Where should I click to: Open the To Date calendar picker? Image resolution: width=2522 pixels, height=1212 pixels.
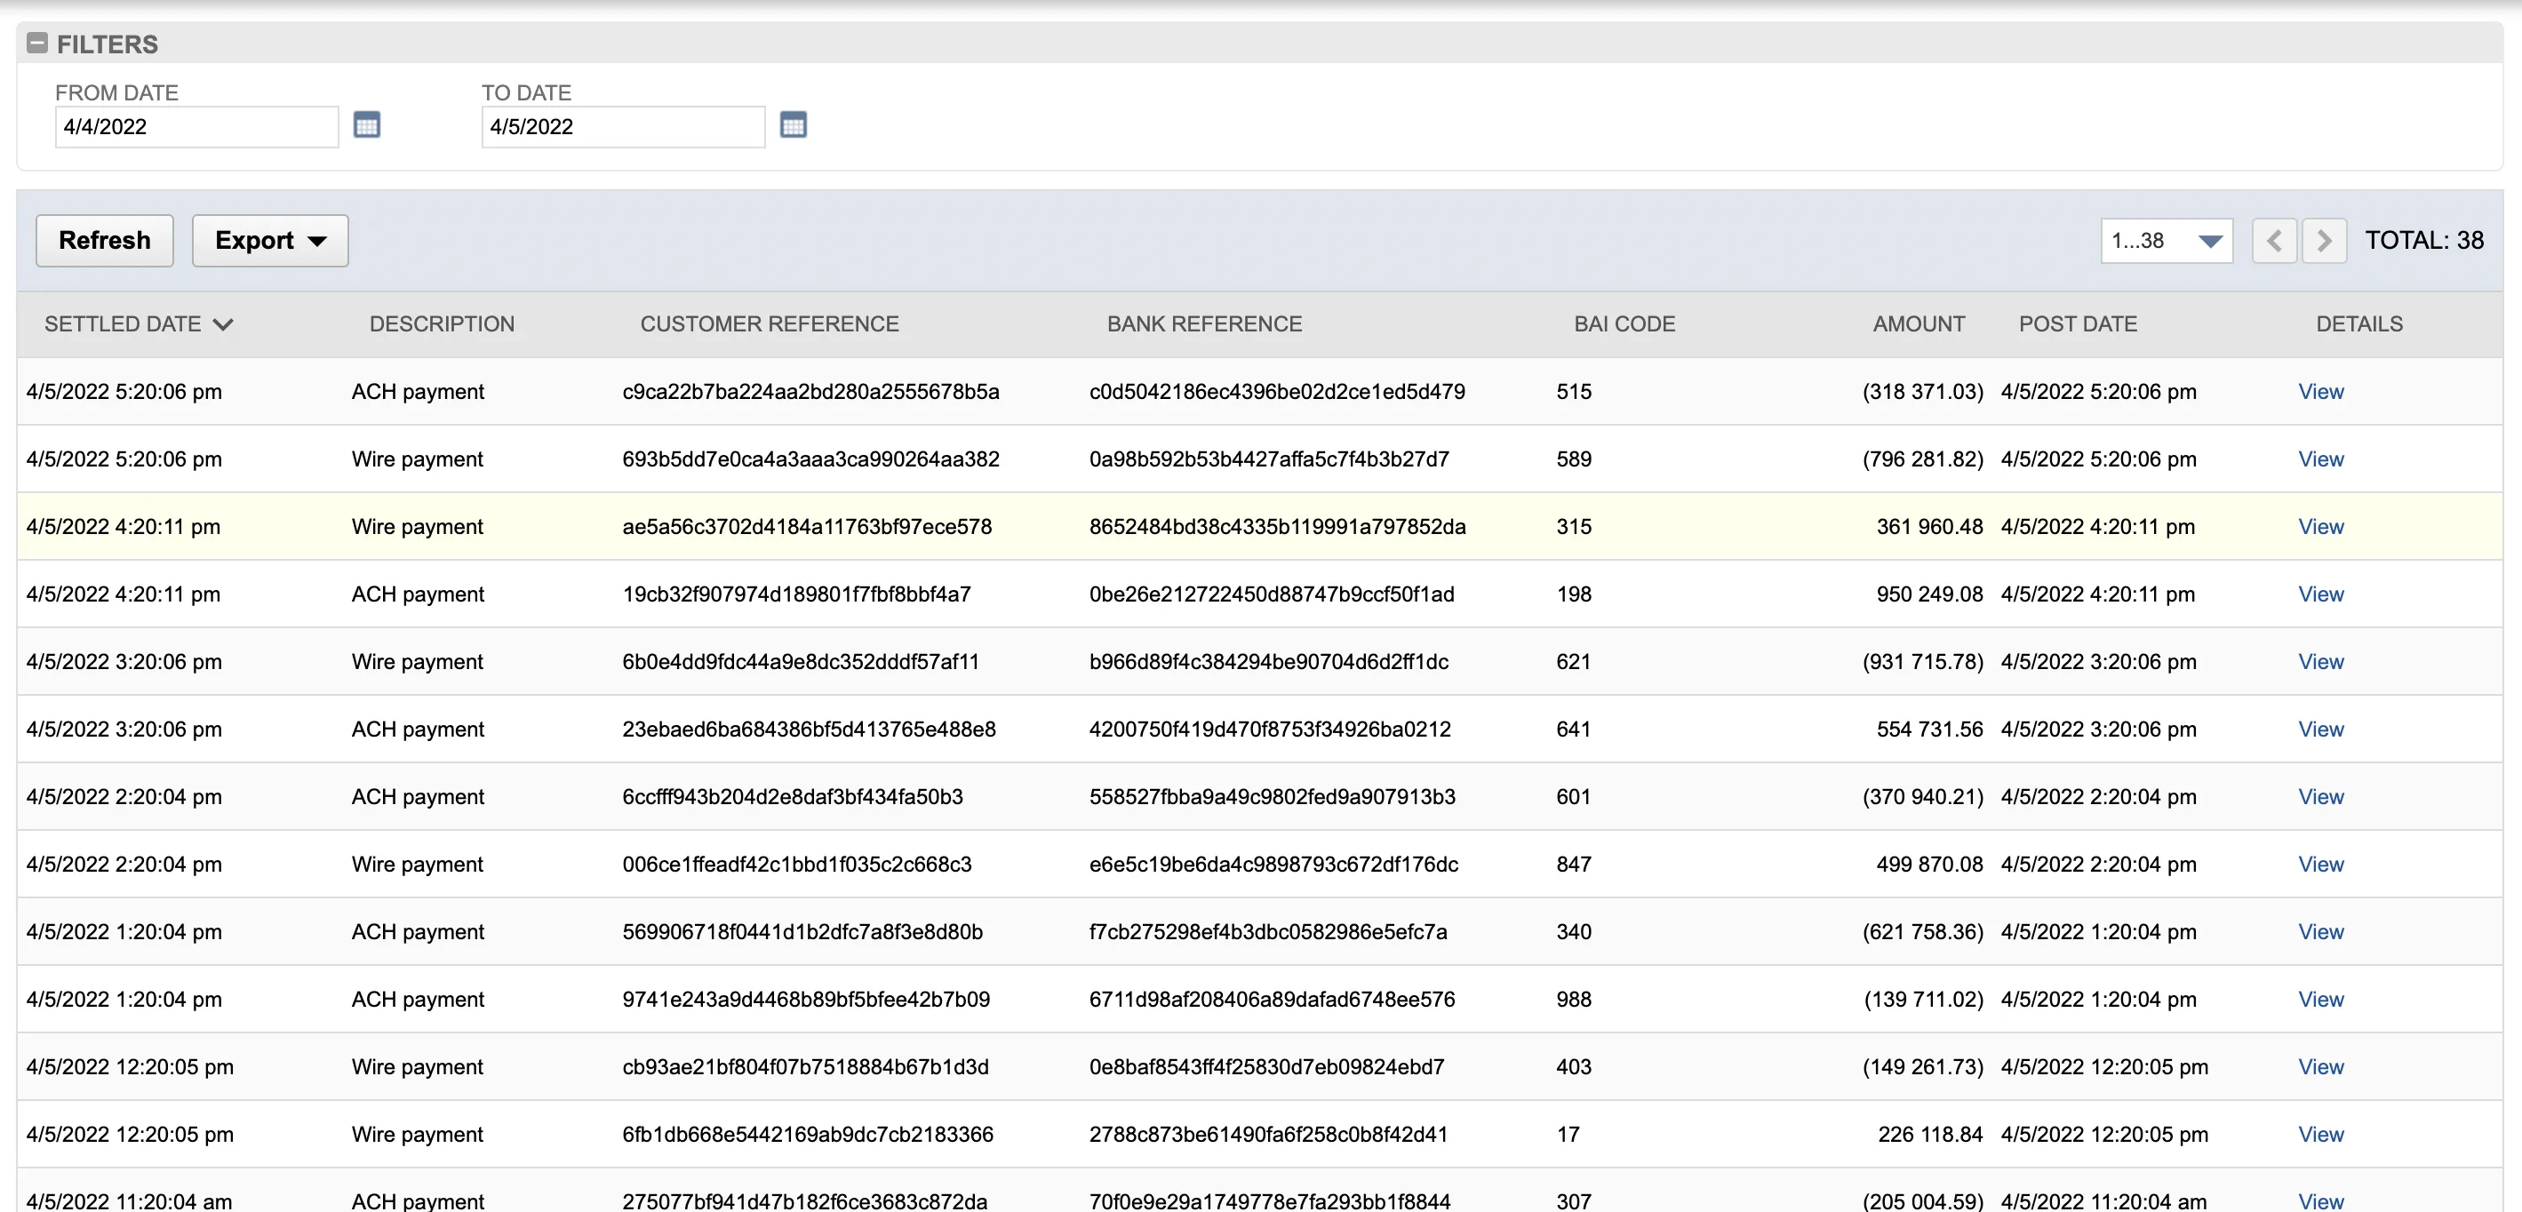[793, 125]
